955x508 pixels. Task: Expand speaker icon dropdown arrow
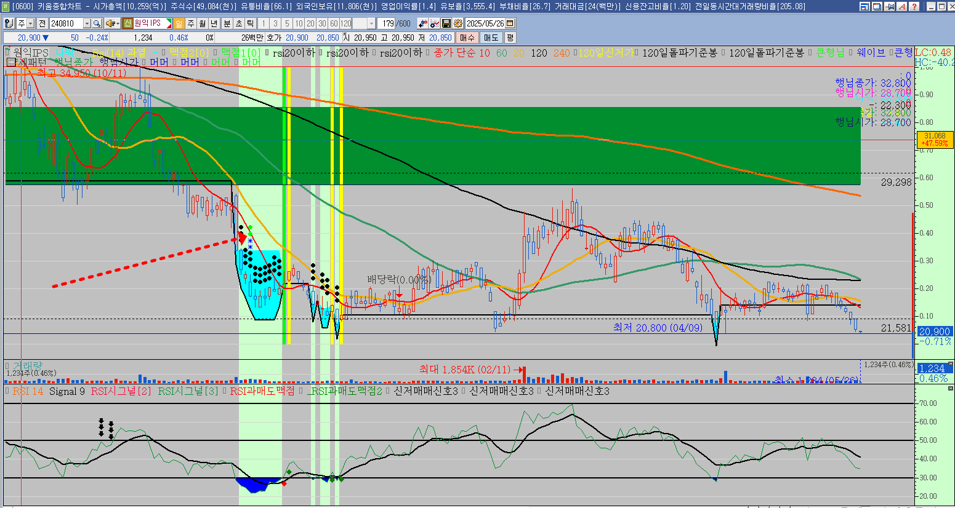click(118, 23)
